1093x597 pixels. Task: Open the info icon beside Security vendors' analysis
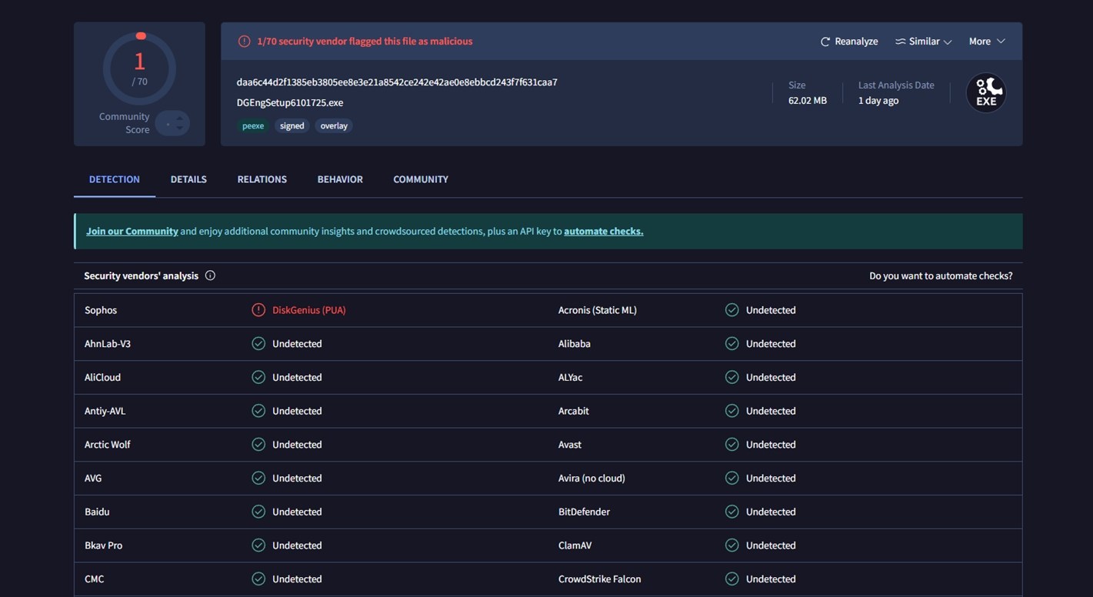click(210, 275)
